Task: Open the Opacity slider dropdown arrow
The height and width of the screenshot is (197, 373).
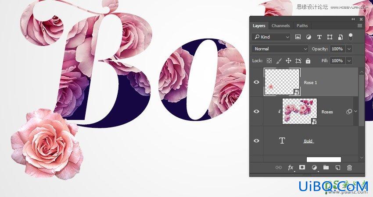Action: [x=349, y=49]
